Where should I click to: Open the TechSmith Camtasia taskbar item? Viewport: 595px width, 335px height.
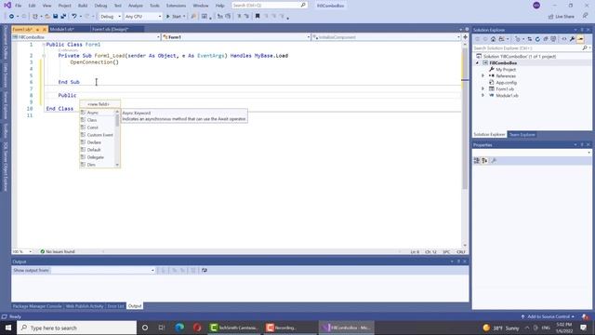coord(234,328)
